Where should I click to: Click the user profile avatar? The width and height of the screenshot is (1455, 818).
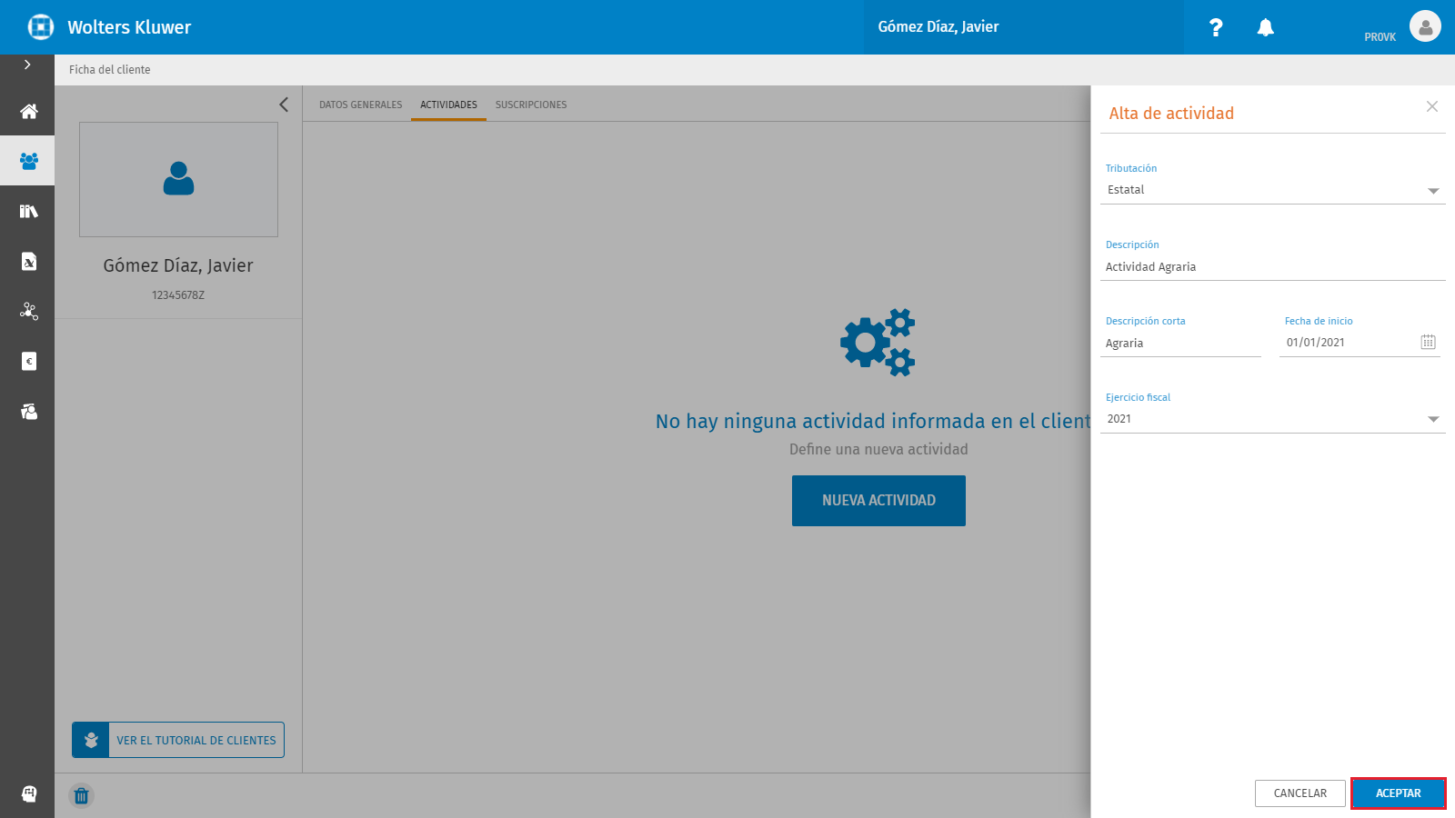click(1425, 26)
